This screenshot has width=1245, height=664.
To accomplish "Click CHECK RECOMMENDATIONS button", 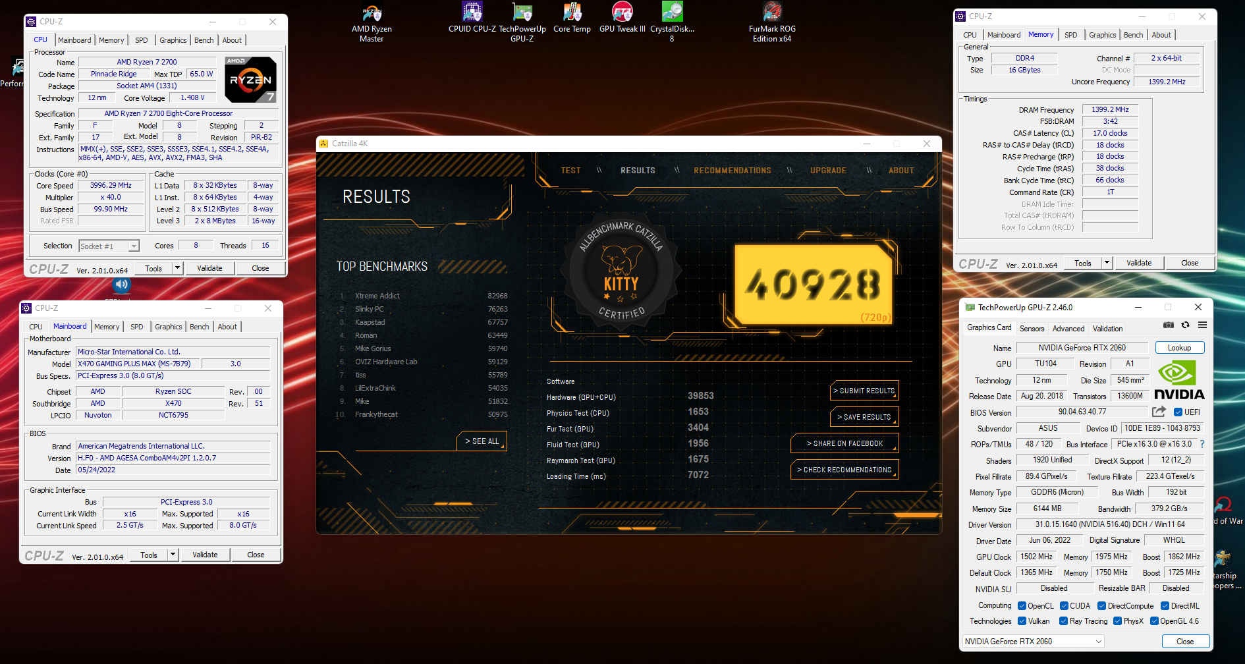I will [x=844, y=470].
